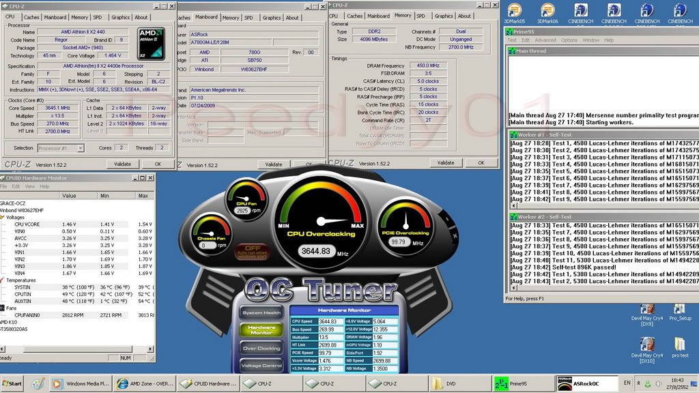This screenshot has width=699, height=393.
Task: Toggle the OFF auto run when Windows start
Action: click(253, 252)
